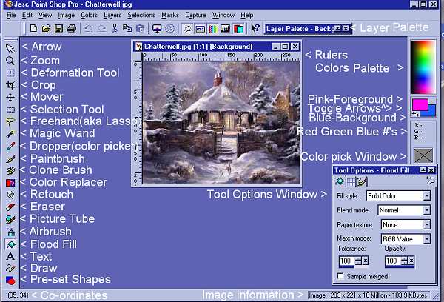Image resolution: width=444 pixels, height=302 pixels.
Task: Click the Cut scissors icon
Action: 115,28
